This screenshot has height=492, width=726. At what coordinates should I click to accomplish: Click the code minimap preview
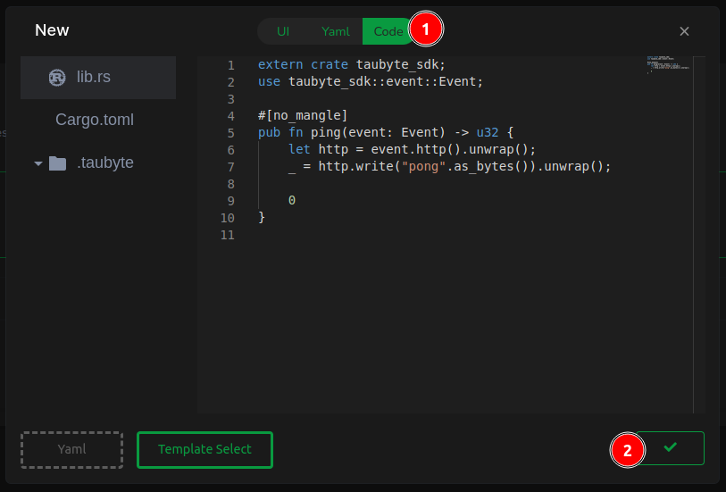coord(668,66)
